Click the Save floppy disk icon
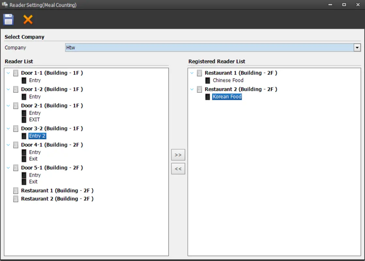 [x=8, y=20]
